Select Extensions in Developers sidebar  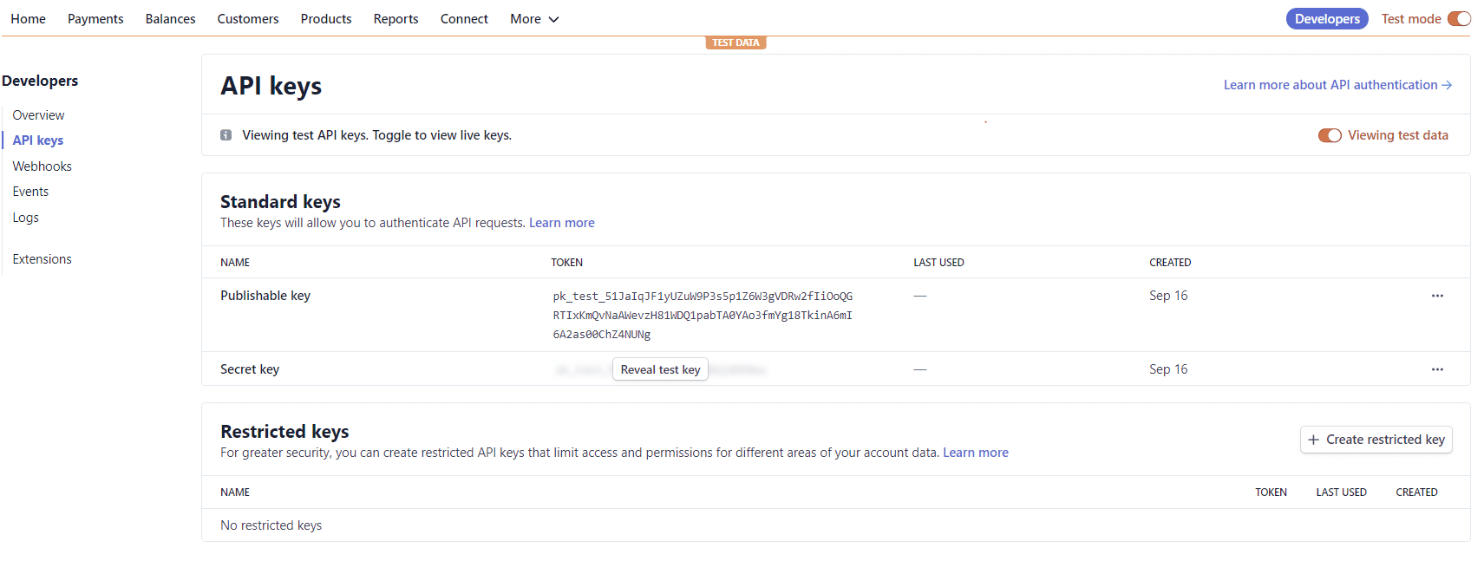(42, 259)
